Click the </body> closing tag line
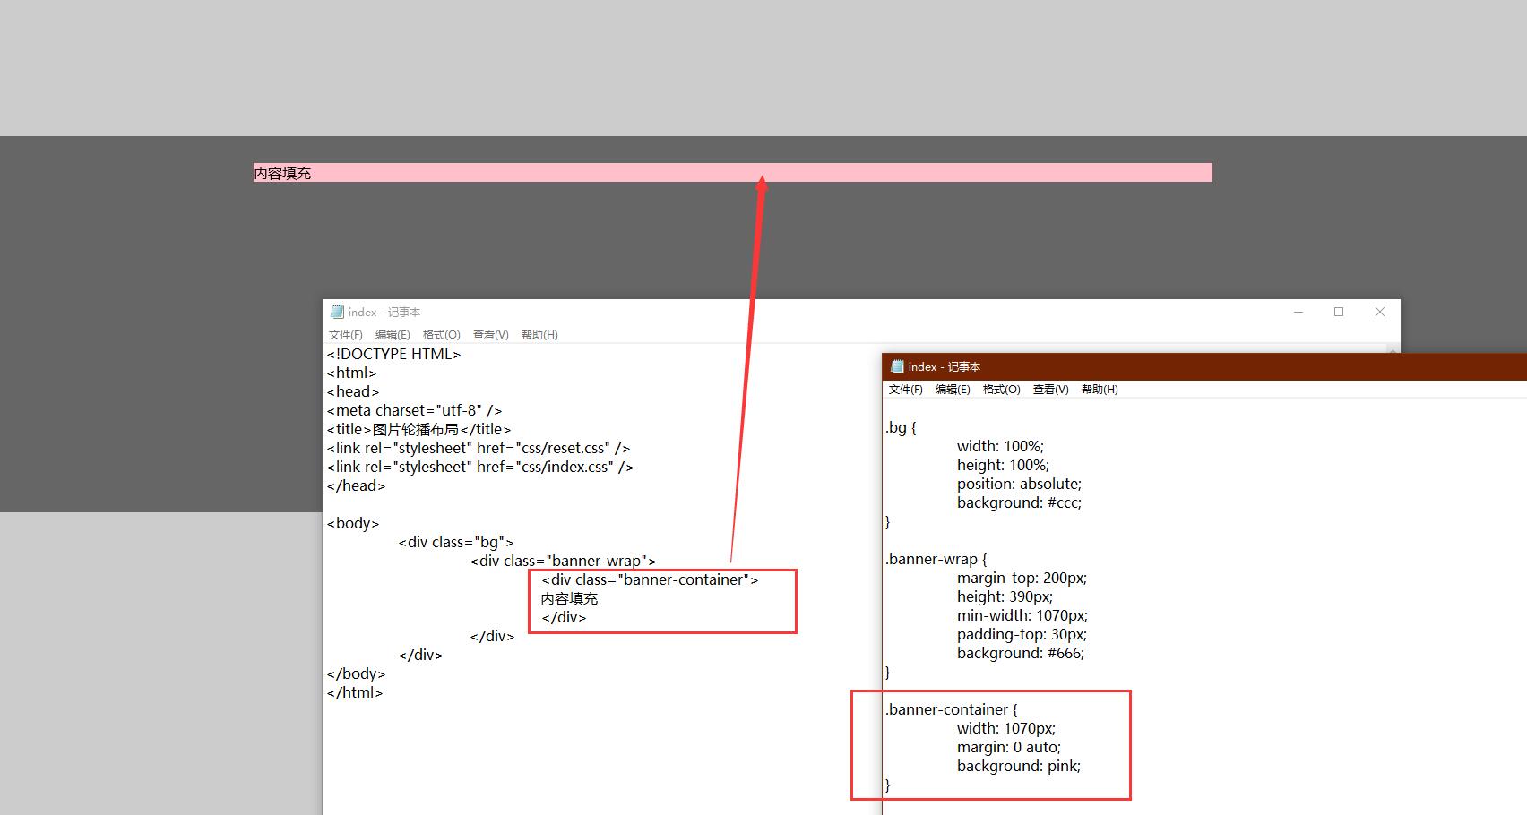 tap(357, 673)
